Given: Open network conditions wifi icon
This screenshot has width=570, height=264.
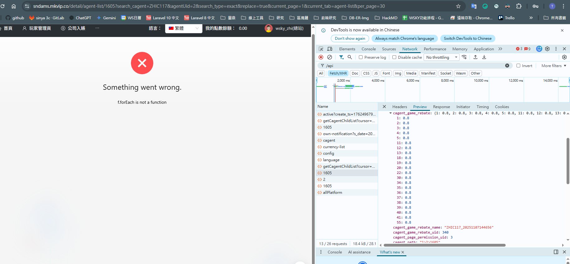Looking at the screenshot, I should coord(464,57).
